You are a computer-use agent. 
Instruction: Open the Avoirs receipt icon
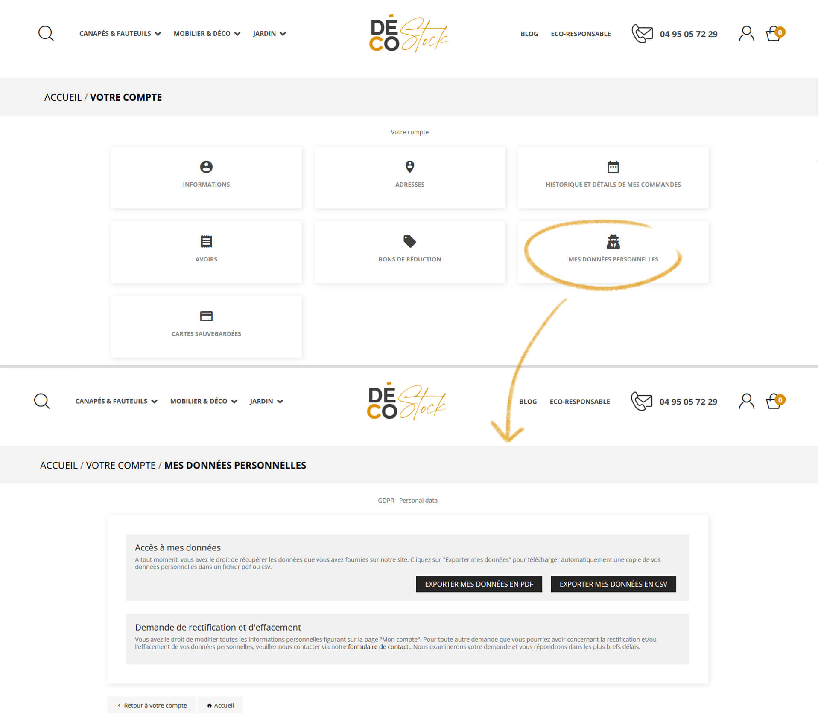(x=206, y=242)
